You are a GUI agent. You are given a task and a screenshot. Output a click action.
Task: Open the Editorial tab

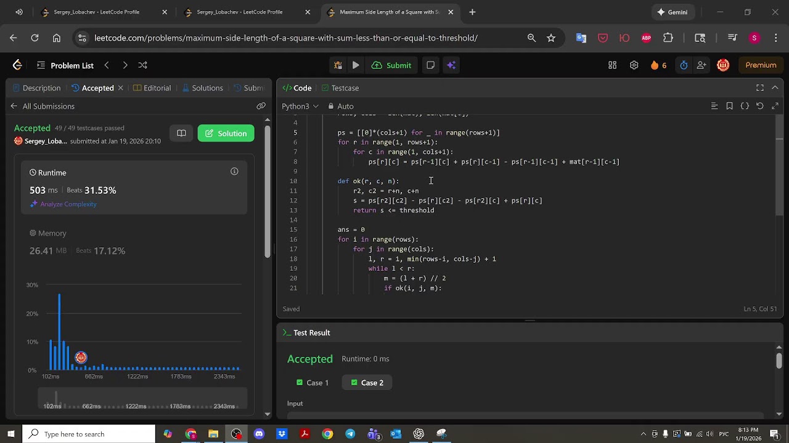pyautogui.click(x=152, y=88)
